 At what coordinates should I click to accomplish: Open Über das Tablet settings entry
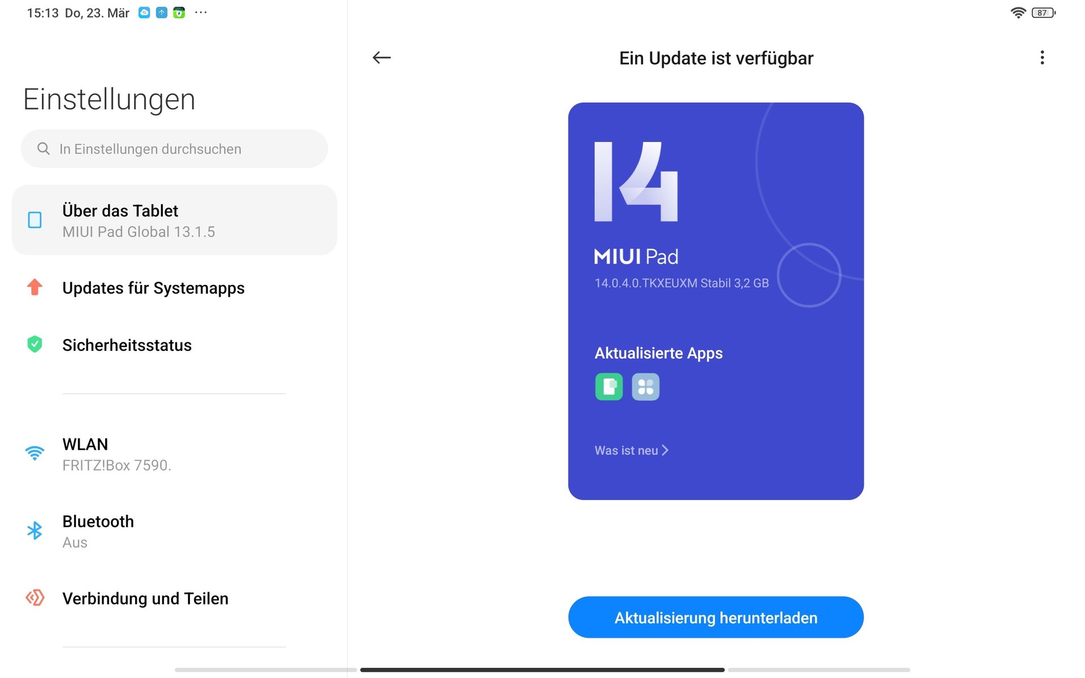point(174,220)
